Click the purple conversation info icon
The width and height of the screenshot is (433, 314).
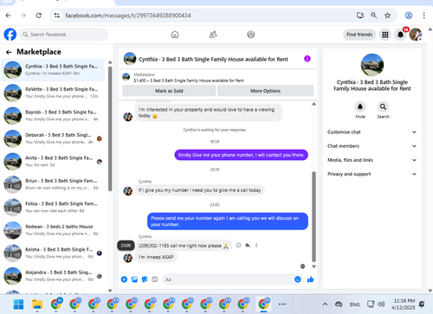(x=307, y=59)
